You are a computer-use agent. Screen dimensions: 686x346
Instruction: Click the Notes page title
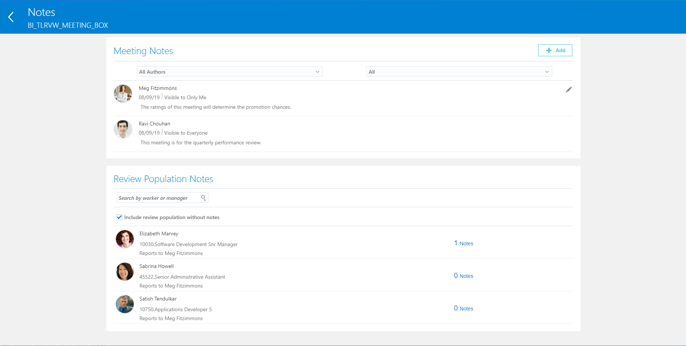point(41,12)
